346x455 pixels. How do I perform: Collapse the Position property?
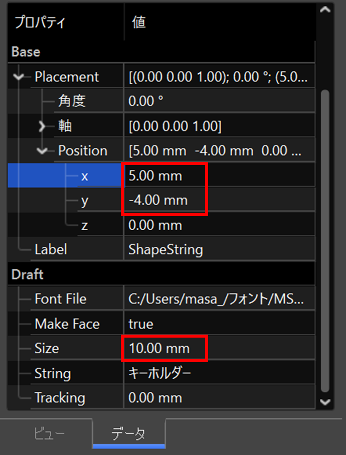[x=42, y=151]
